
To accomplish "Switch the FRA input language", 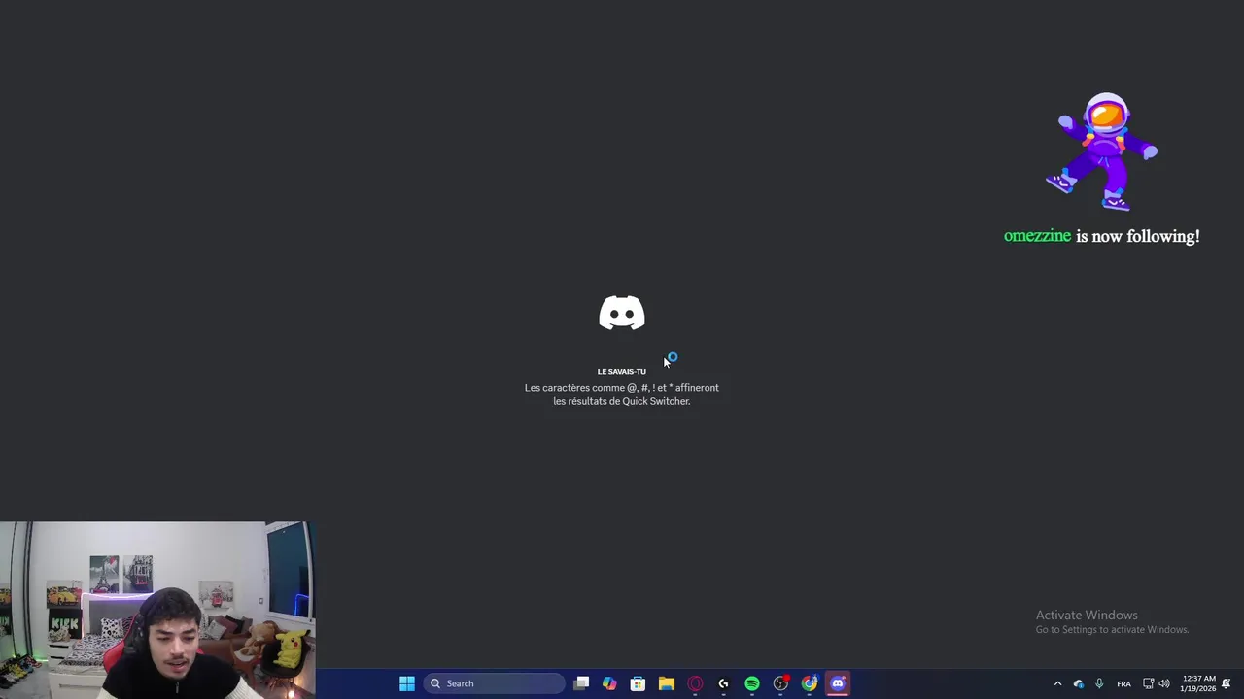I will (1123, 683).
